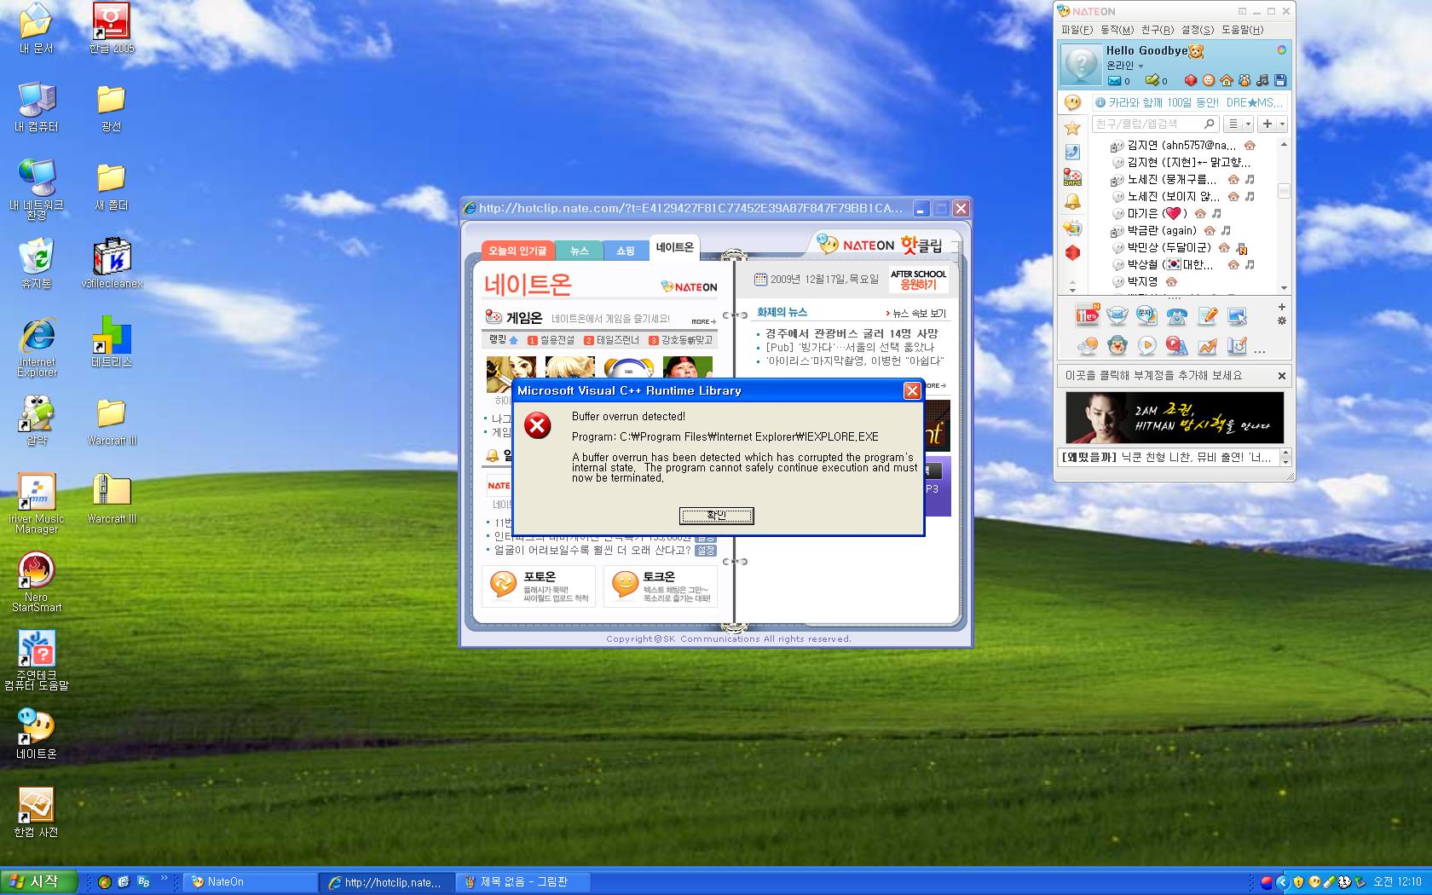Select the GAME icon in NateOn sidebar

click(1072, 177)
